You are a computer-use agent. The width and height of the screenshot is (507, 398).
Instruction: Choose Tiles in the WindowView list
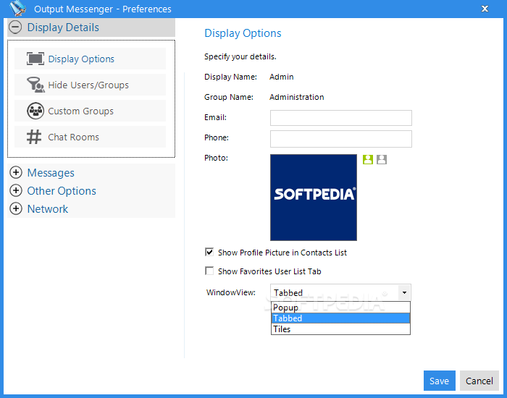(282, 329)
